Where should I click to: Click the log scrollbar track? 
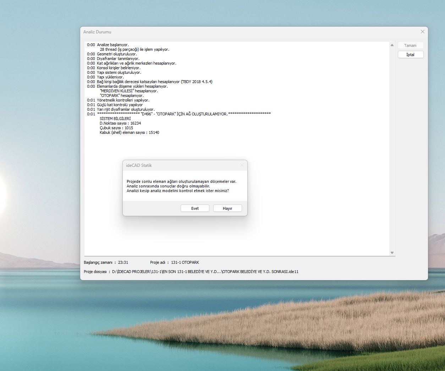click(x=392, y=149)
